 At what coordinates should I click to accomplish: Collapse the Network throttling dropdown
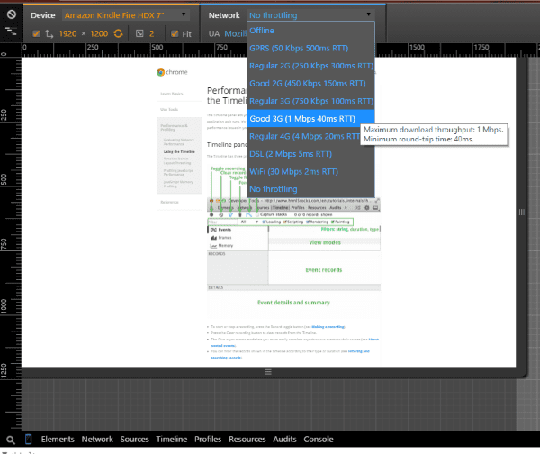pos(310,15)
